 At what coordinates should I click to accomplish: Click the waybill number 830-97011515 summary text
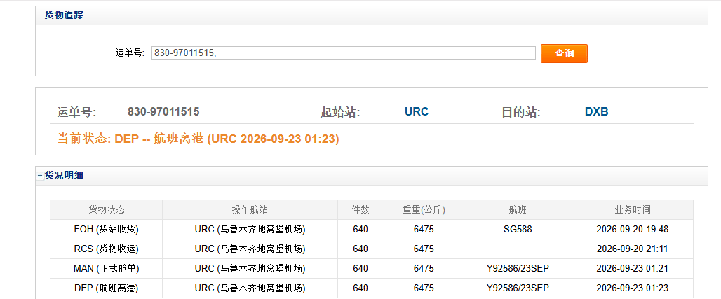(x=163, y=111)
